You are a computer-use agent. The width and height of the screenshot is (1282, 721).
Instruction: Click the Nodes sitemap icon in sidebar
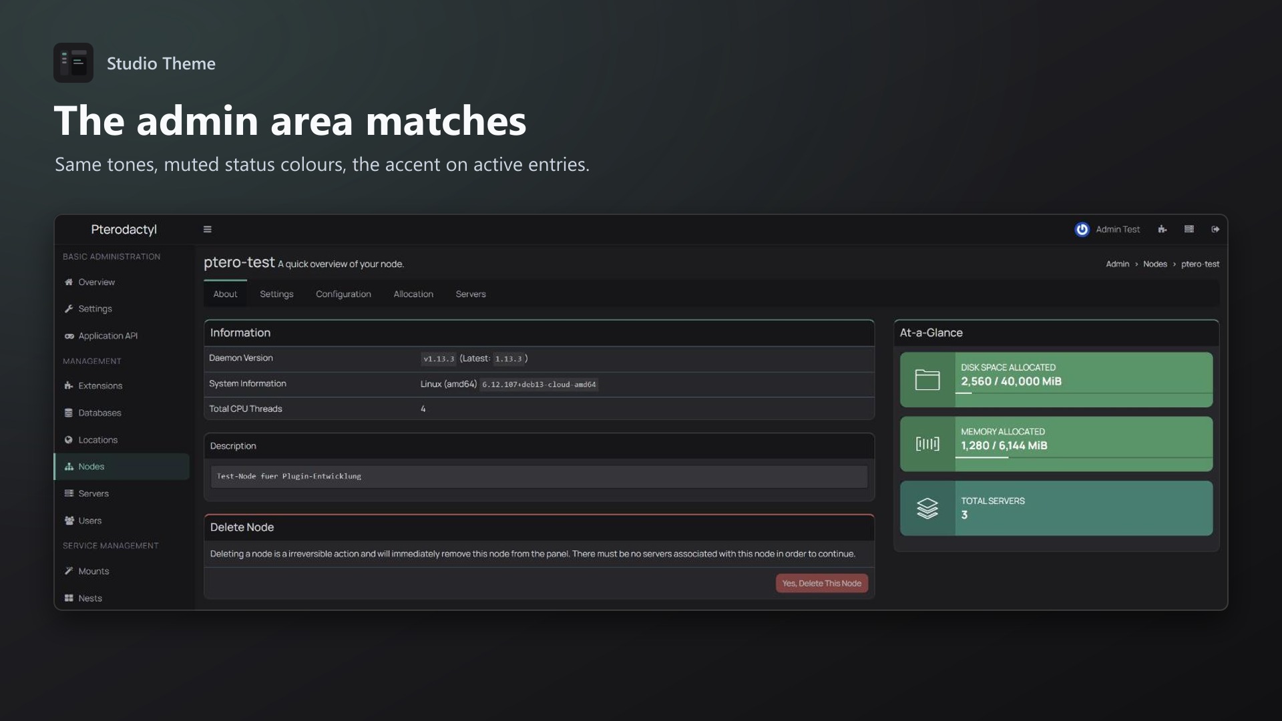pos(69,467)
